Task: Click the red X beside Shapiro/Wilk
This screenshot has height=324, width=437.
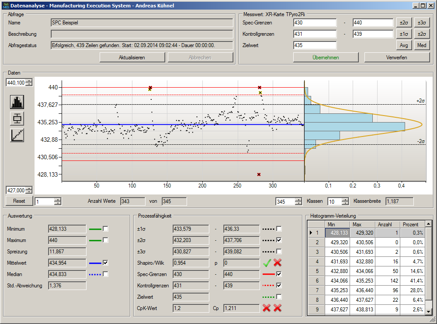Action: (x=277, y=263)
